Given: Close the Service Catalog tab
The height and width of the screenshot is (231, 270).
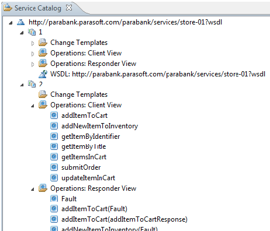Looking at the screenshot, I should [x=69, y=8].
